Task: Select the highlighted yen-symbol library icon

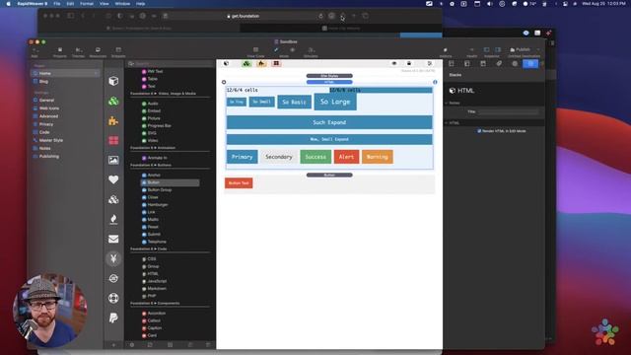Action: point(113,258)
